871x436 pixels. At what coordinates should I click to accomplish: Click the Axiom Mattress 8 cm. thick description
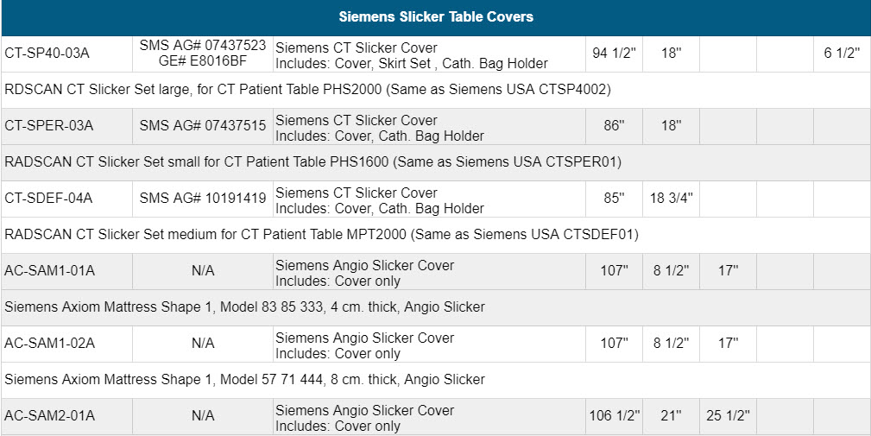coord(244,380)
